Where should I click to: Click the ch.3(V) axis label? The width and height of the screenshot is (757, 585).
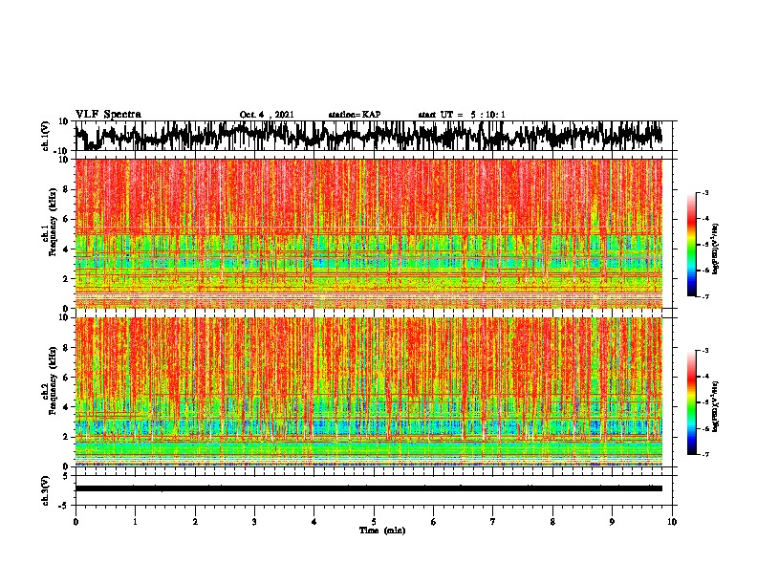(45, 491)
